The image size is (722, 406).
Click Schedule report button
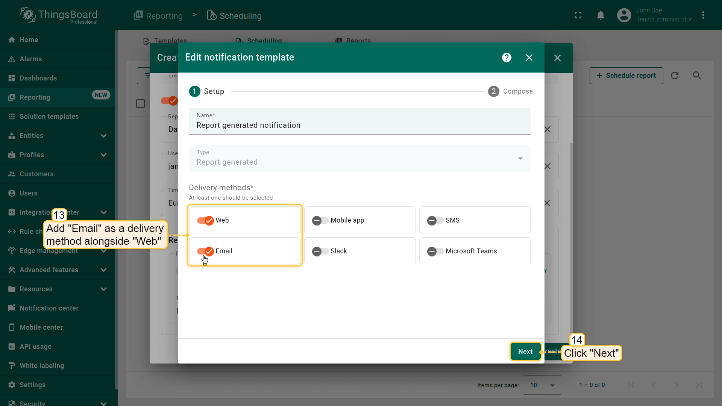(626, 76)
